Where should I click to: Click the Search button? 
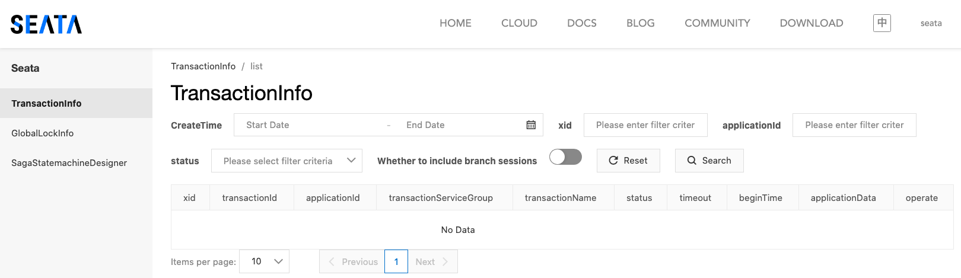click(x=709, y=161)
